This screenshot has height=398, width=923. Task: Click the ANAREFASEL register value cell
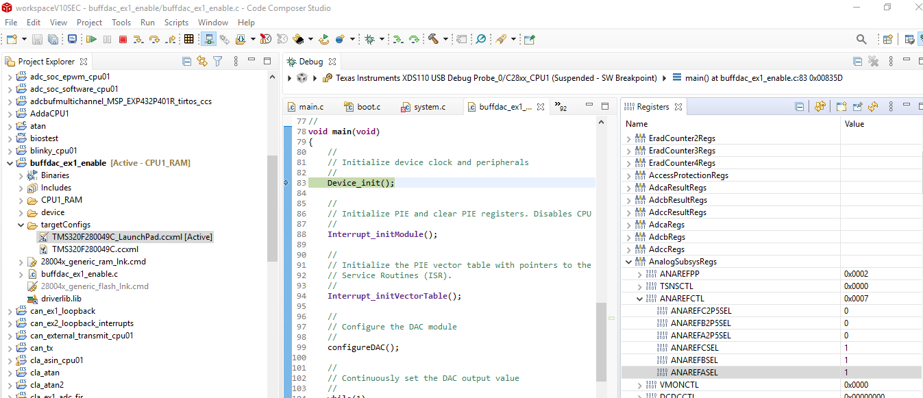881,373
